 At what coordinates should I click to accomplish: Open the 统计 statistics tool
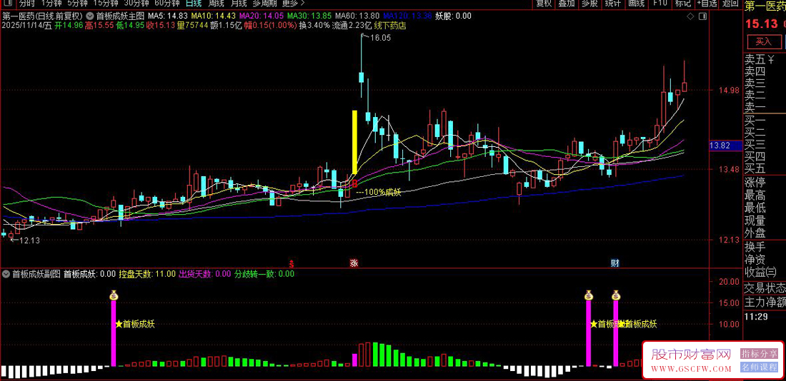tap(613, 4)
